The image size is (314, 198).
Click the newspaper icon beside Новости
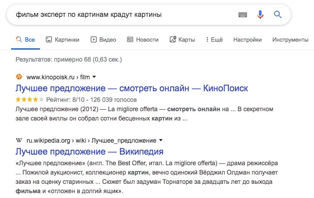click(130, 39)
